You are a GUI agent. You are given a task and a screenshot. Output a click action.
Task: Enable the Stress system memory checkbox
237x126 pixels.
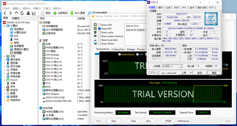[99, 36]
